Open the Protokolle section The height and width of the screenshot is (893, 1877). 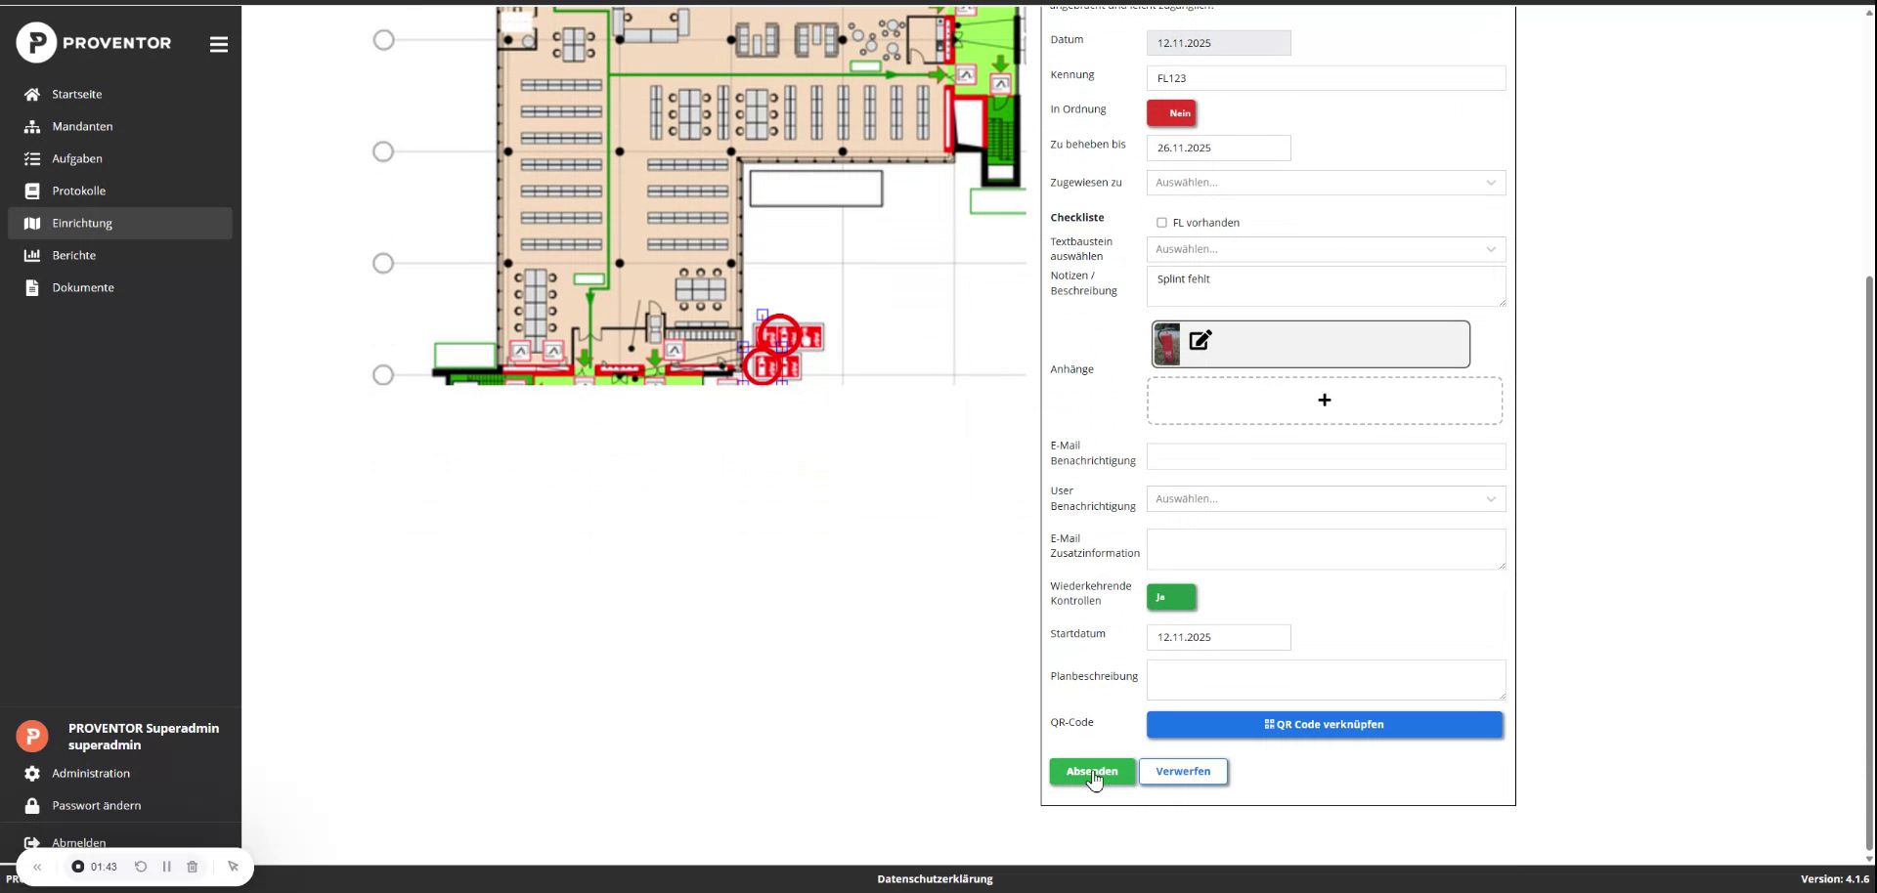[79, 191]
